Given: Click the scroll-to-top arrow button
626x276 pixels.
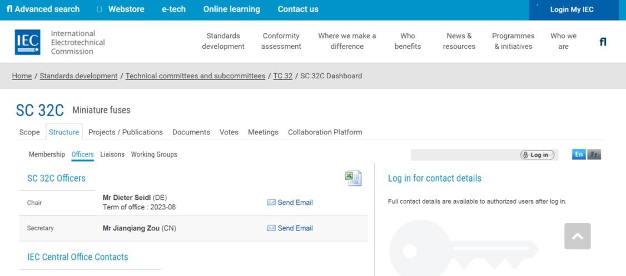Looking at the screenshot, I should tap(577, 236).
